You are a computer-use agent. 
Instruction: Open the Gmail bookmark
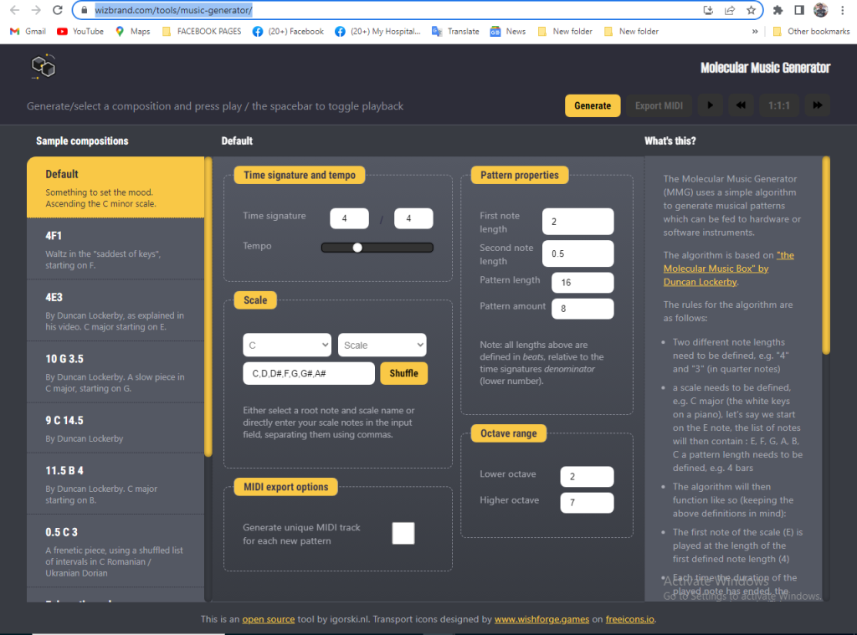28,32
